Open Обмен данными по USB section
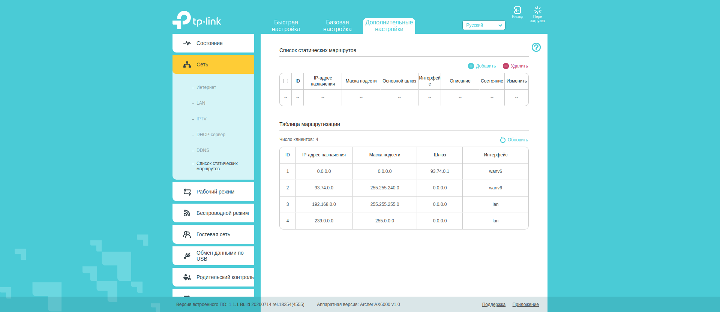 click(213, 256)
